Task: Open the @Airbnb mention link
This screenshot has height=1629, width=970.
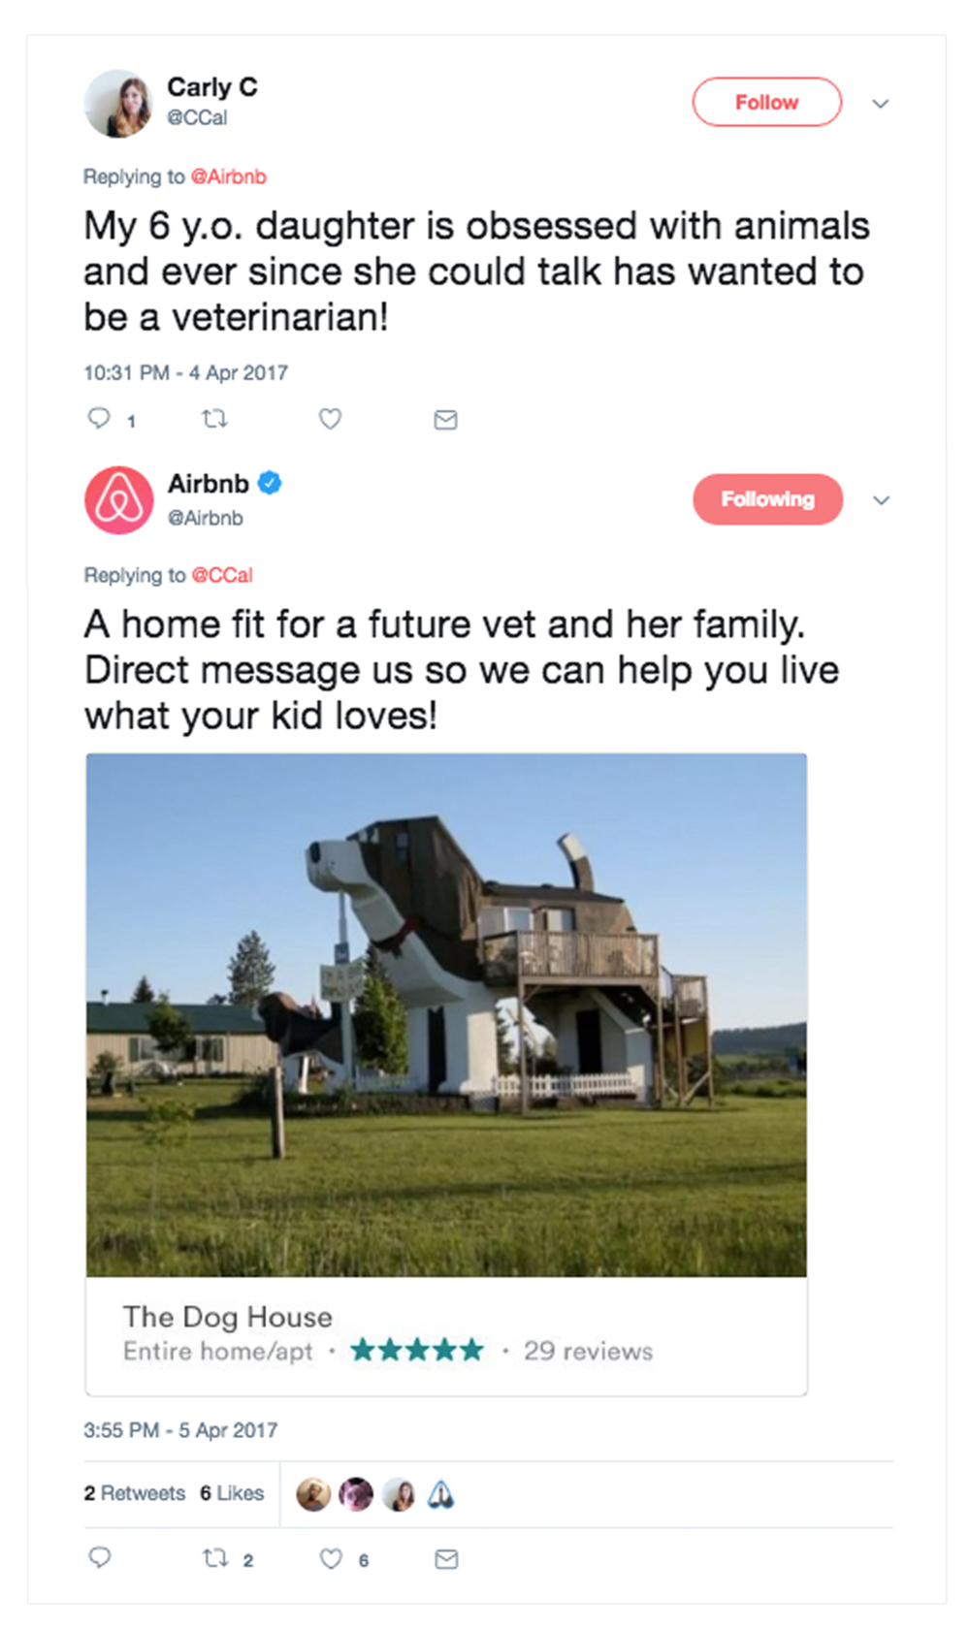Action: pyautogui.click(x=228, y=176)
